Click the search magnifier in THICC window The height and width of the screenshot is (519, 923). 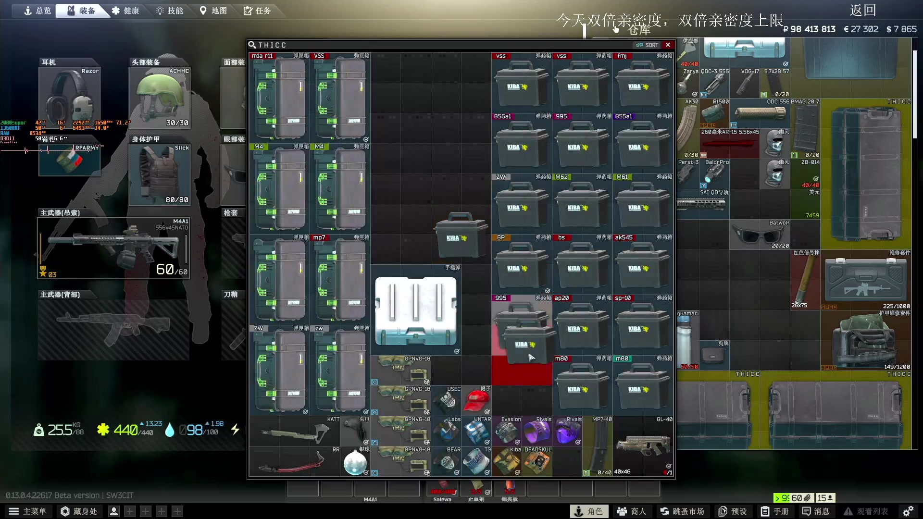pyautogui.click(x=252, y=45)
